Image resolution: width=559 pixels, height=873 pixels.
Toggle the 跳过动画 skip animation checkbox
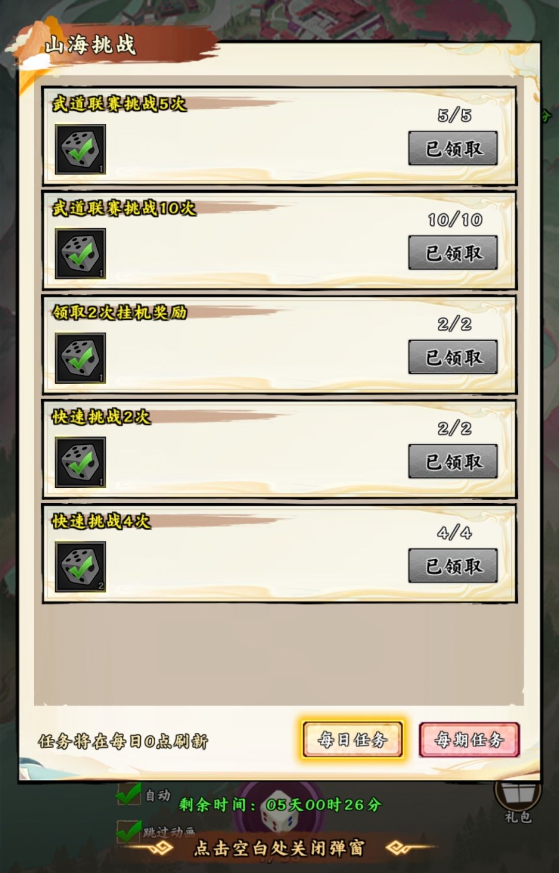click(128, 832)
